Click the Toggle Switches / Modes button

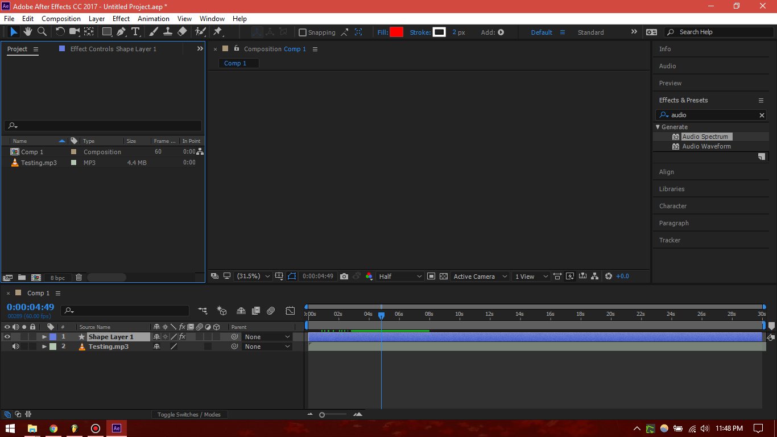(x=189, y=415)
